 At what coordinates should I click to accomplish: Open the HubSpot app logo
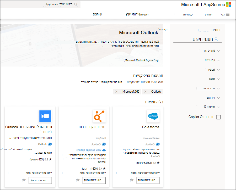click(x=99, y=116)
